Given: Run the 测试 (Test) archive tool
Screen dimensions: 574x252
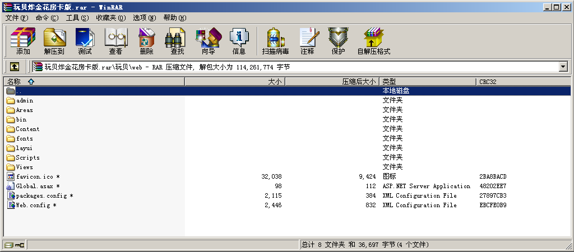Looking at the screenshot, I should point(85,41).
